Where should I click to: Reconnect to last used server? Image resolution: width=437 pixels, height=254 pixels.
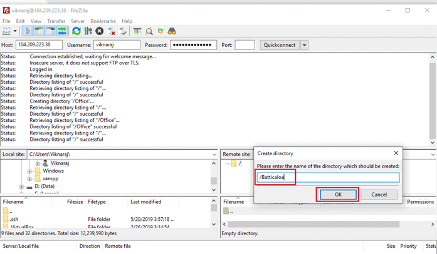(123, 31)
